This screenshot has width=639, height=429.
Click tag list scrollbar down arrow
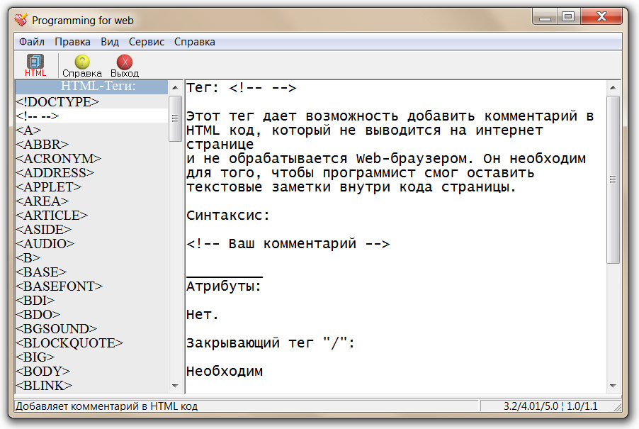[175, 386]
